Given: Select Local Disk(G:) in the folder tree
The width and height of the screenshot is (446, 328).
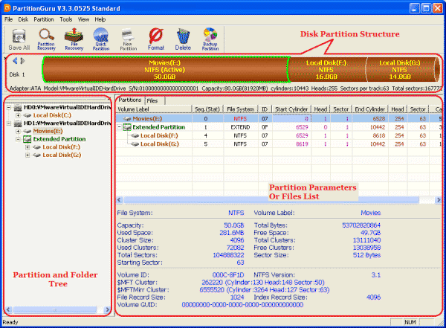Looking at the screenshot, I should click(x=62, y=155).
